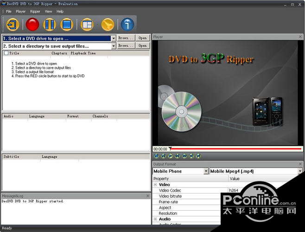Open the DVD drive dropdown arrow
This screenshot has height=232, width=305.
tap(114, 39)
